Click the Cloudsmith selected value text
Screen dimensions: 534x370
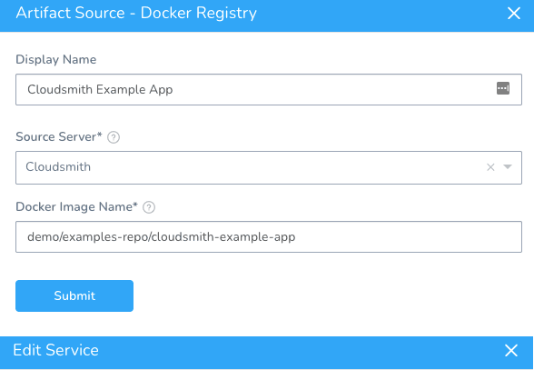[x=58, y=166]
